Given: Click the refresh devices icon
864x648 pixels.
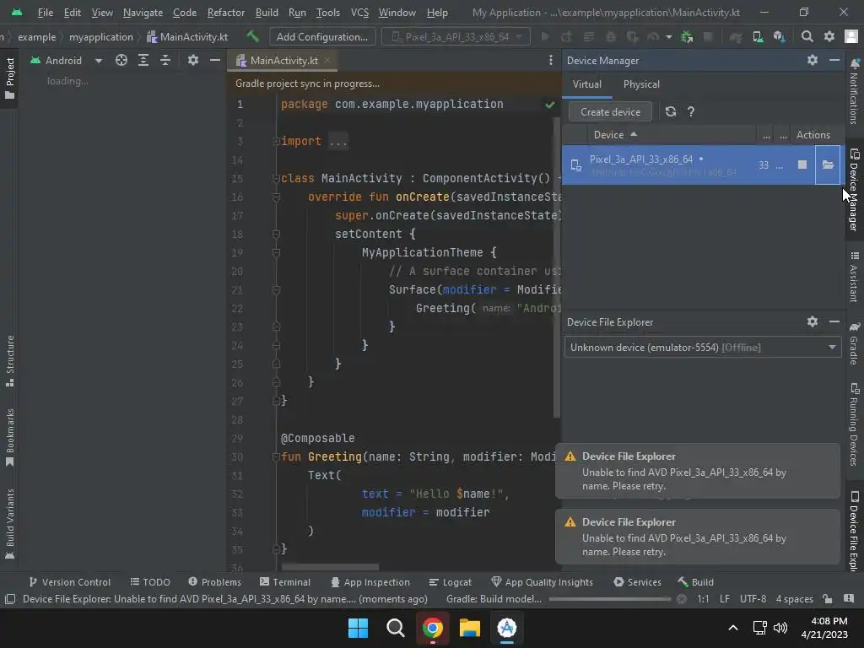Looking at the screenshot, I should pos(671,112).
